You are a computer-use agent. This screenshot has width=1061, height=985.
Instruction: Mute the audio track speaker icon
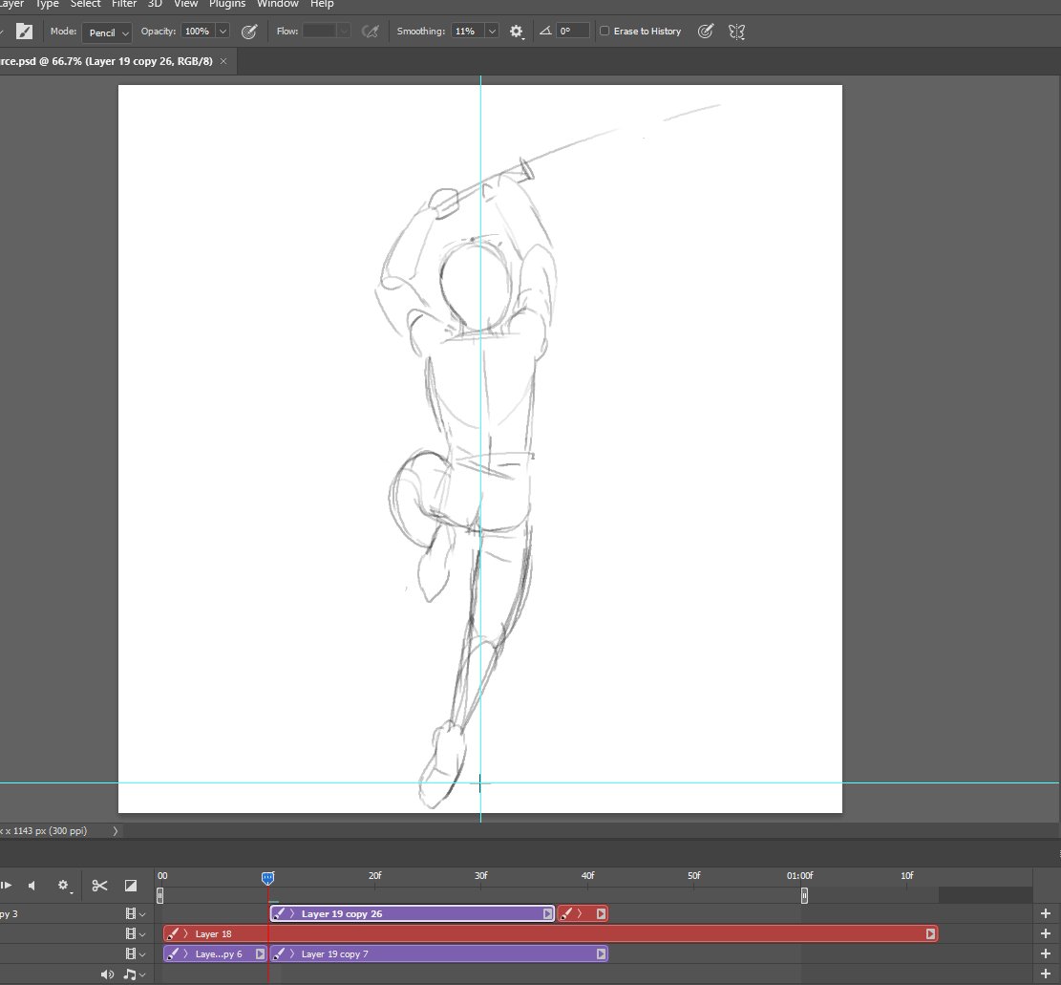107,974
